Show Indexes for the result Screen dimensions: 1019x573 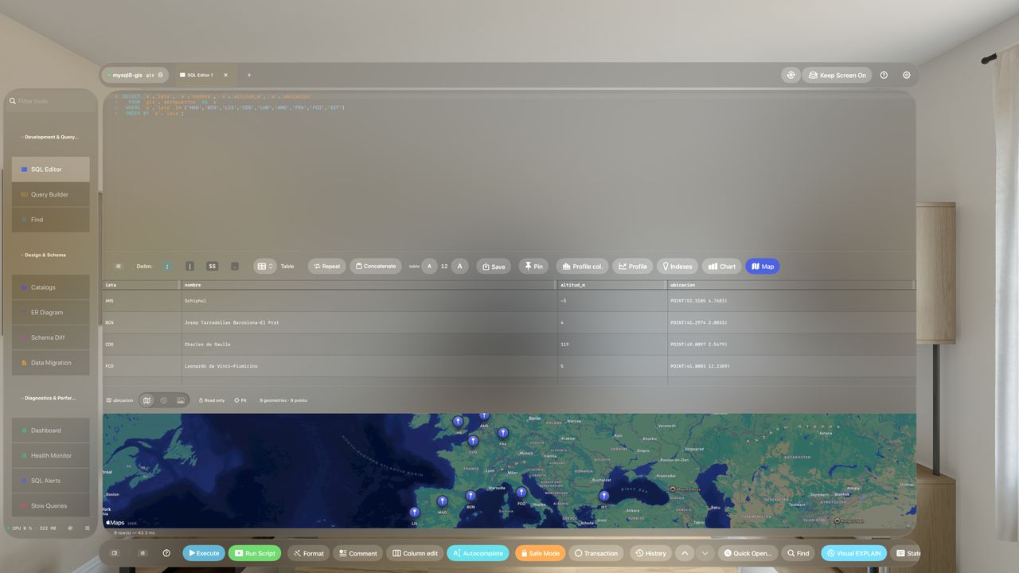[677, 267]
